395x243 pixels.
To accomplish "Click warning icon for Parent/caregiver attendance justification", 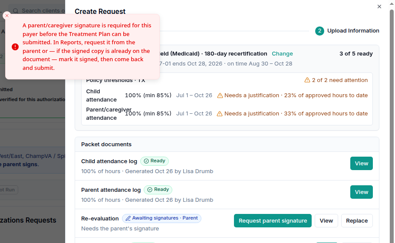I will 220,114.
